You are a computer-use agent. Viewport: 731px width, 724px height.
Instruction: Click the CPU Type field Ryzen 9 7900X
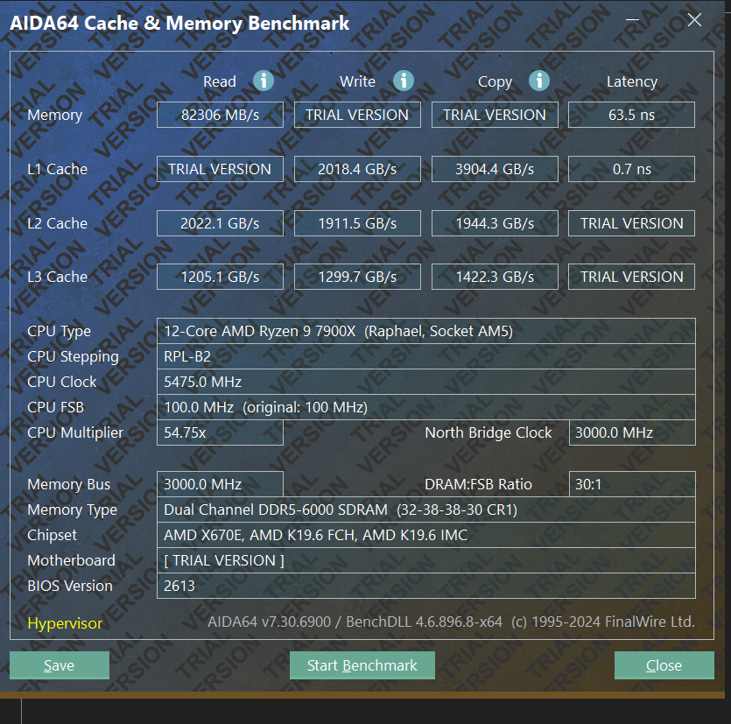[x=426, y=331]
